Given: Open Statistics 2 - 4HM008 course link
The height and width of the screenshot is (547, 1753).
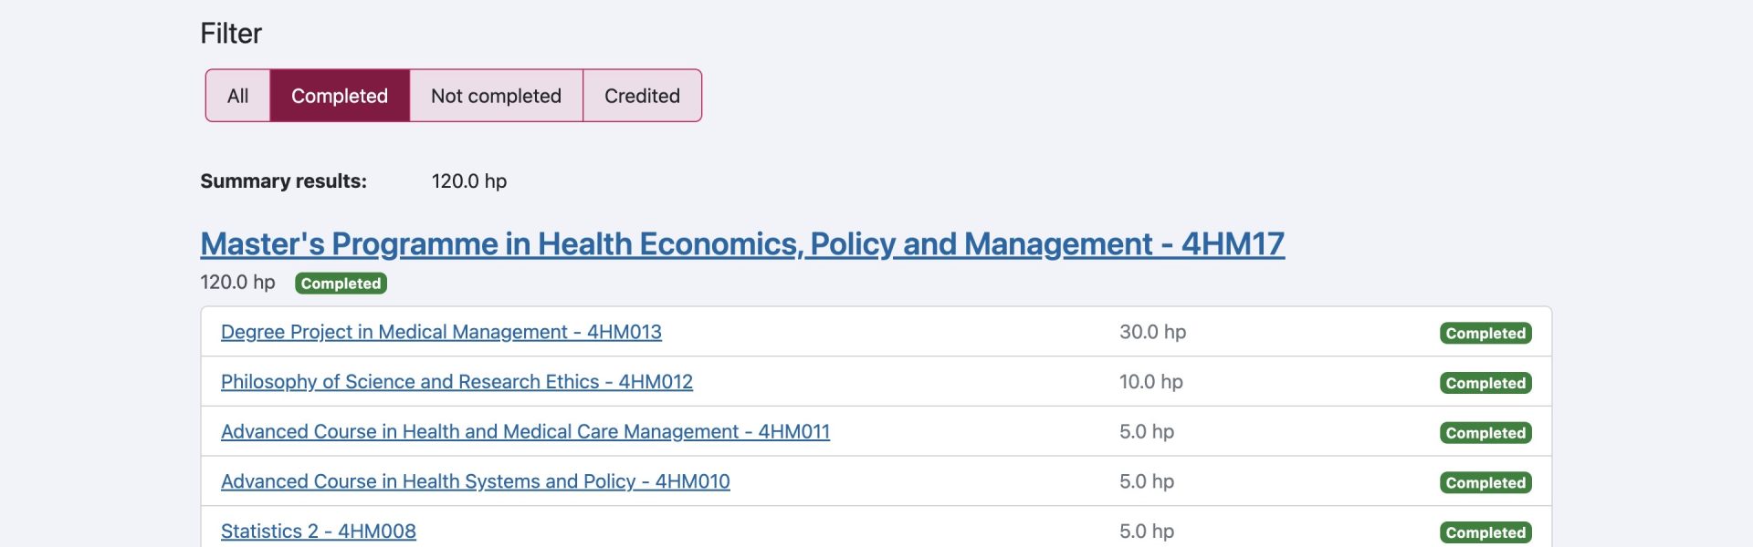Looking at the screenshot, I should click(x=318, y=531).
